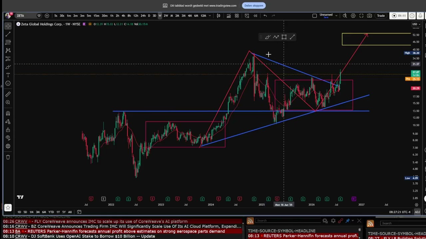The width and height of the screenshot is (426, 239).
Task: Open chart settings gear in top toolbar
Action: click(353, 16)
